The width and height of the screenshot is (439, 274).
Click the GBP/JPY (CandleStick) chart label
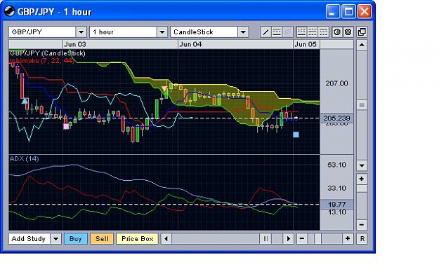click(x=47, y=53)
